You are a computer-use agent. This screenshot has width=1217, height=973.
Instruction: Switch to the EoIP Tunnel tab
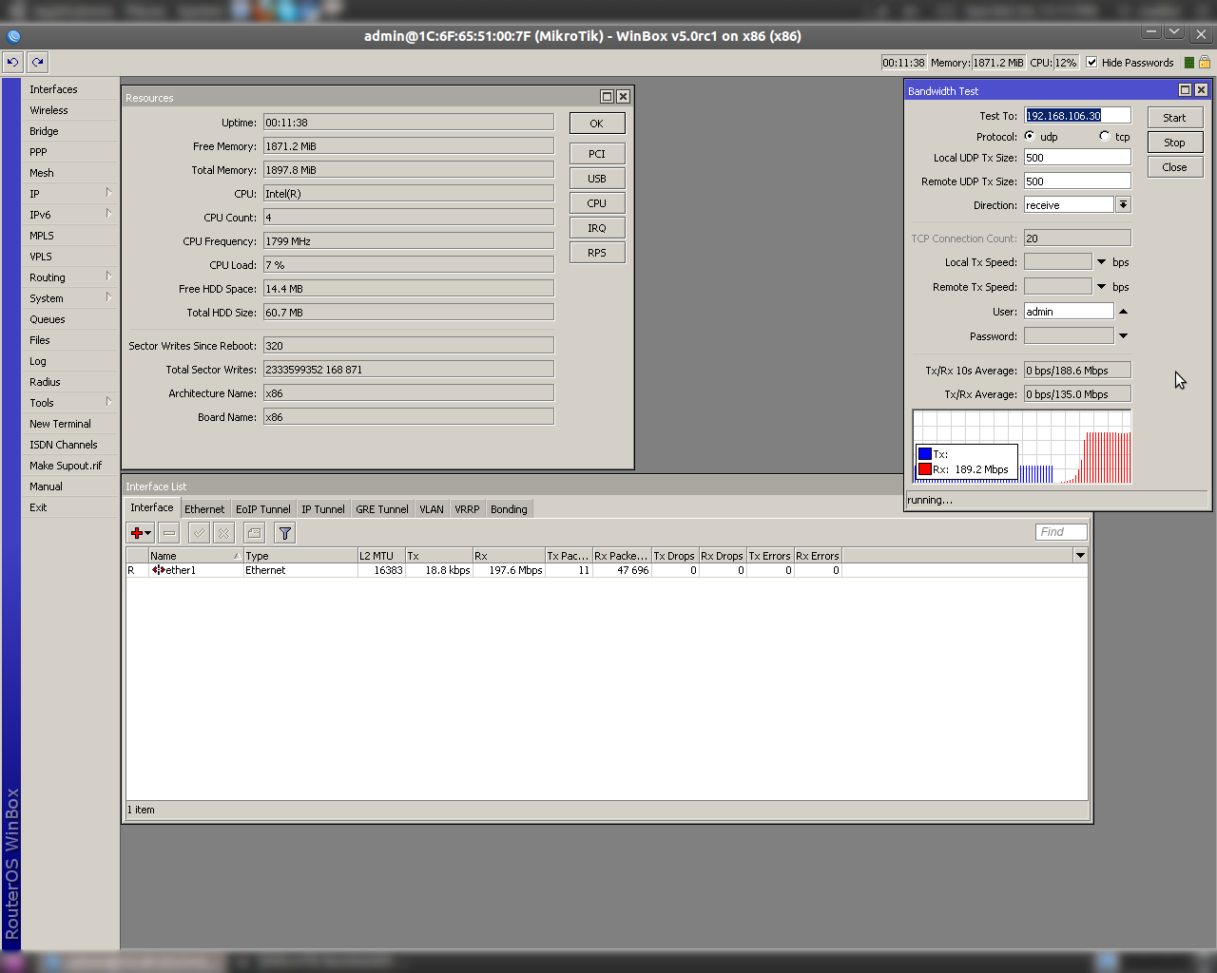263,509
